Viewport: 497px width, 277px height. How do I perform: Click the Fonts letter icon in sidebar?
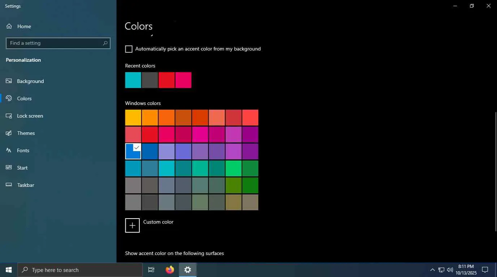[x=9, y=150]
